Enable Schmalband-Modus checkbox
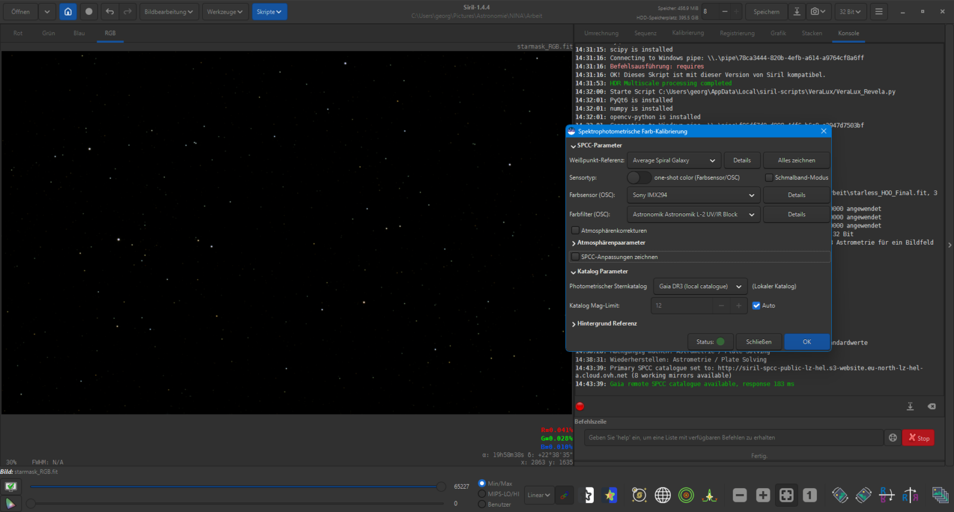This screenshot has width=954, height=512. click(x=769, y=177)
